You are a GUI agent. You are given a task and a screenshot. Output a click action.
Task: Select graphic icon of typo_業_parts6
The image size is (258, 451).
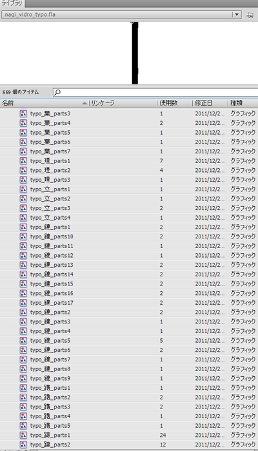click(23, 142)
